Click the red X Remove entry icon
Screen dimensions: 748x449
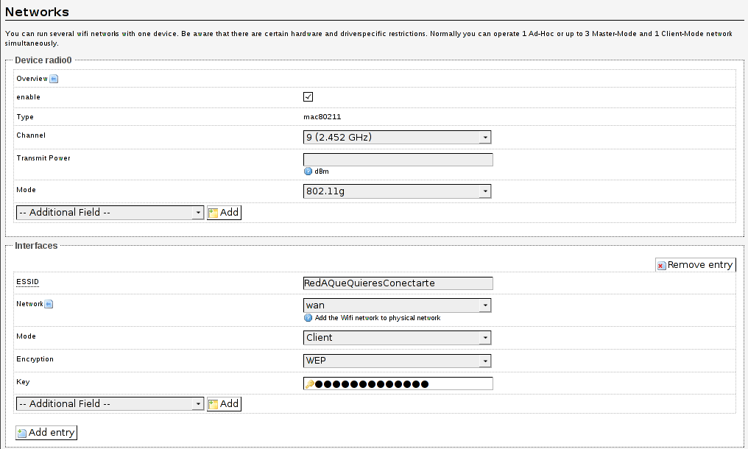(662, 266)
